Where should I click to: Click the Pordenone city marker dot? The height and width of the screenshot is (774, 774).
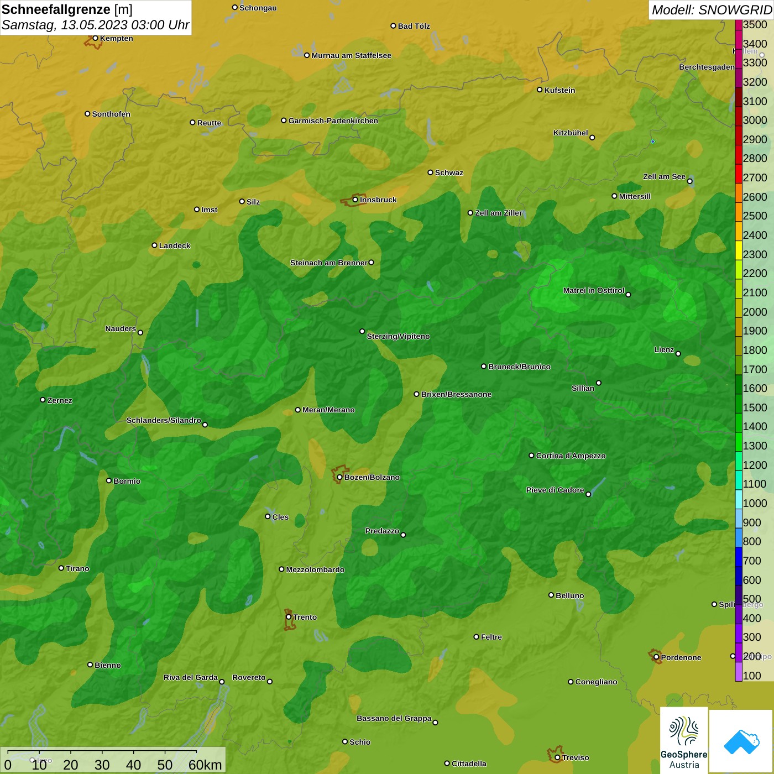pos(656,657)
